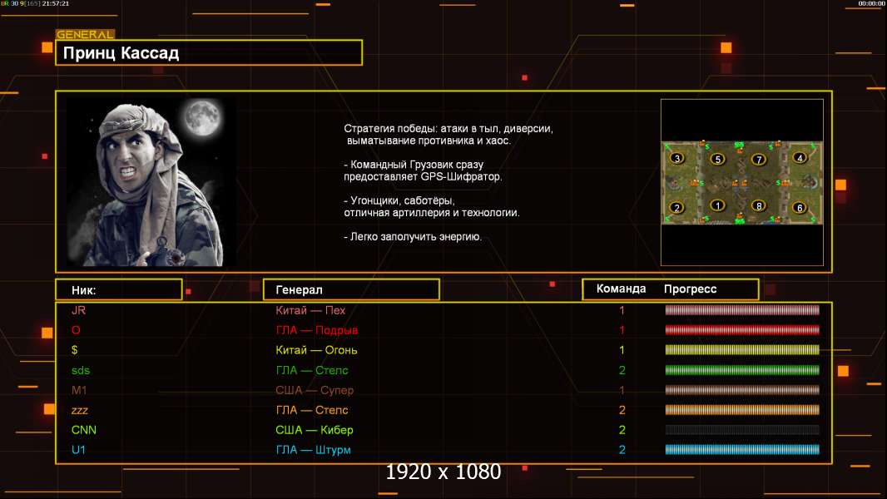This screenshot has height=499, width=887.
Task: Click the 'Принц Кассад' title box
Action: point(209,52)
